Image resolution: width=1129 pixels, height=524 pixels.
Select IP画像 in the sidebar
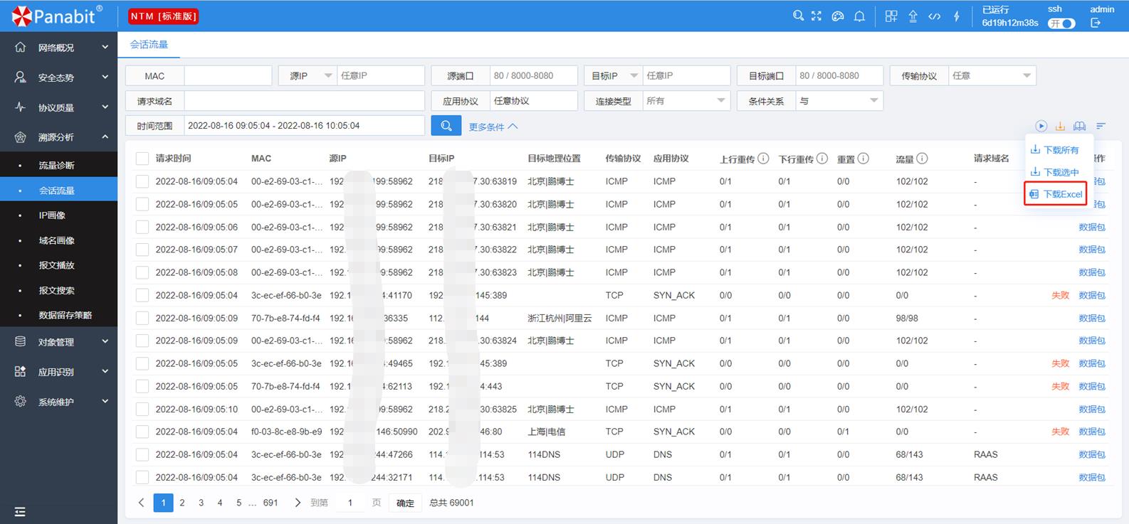pyautogui.click(x=58, y=215)
